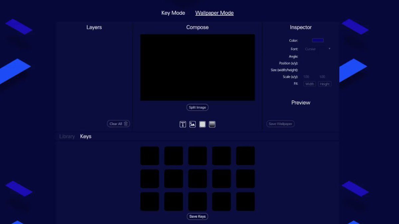Click the Font dropdown arrow
The image size is (399, 224).
pos(330,49)
